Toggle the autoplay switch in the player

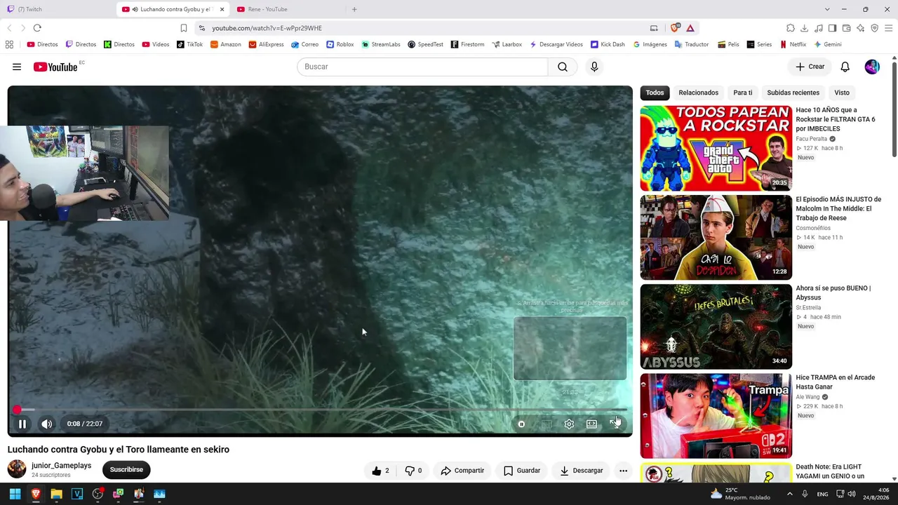(521, 424)
